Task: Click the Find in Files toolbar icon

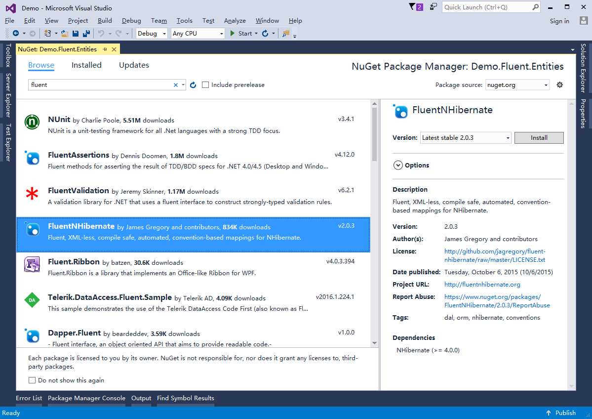Action: point(286,33)
